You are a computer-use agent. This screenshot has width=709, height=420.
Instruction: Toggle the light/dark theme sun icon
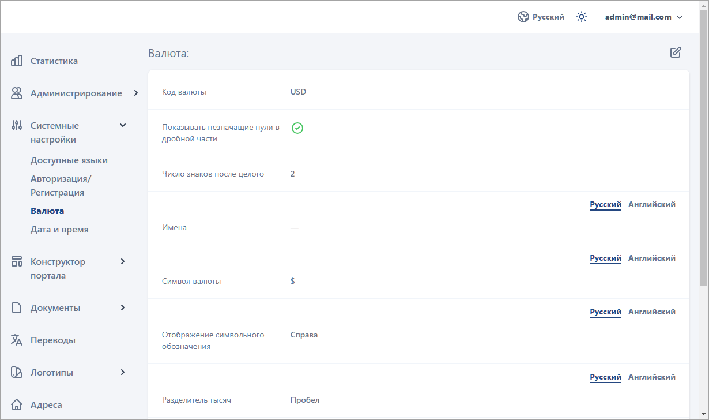pyautogui.click(x=582, y=17)
